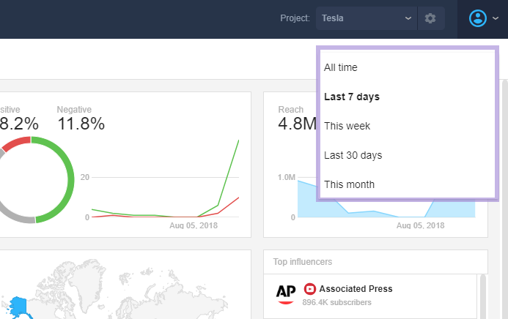Click Aug 05, 2018 label on sentiment chart
508x319 pixels.
(x=194, y=225)
